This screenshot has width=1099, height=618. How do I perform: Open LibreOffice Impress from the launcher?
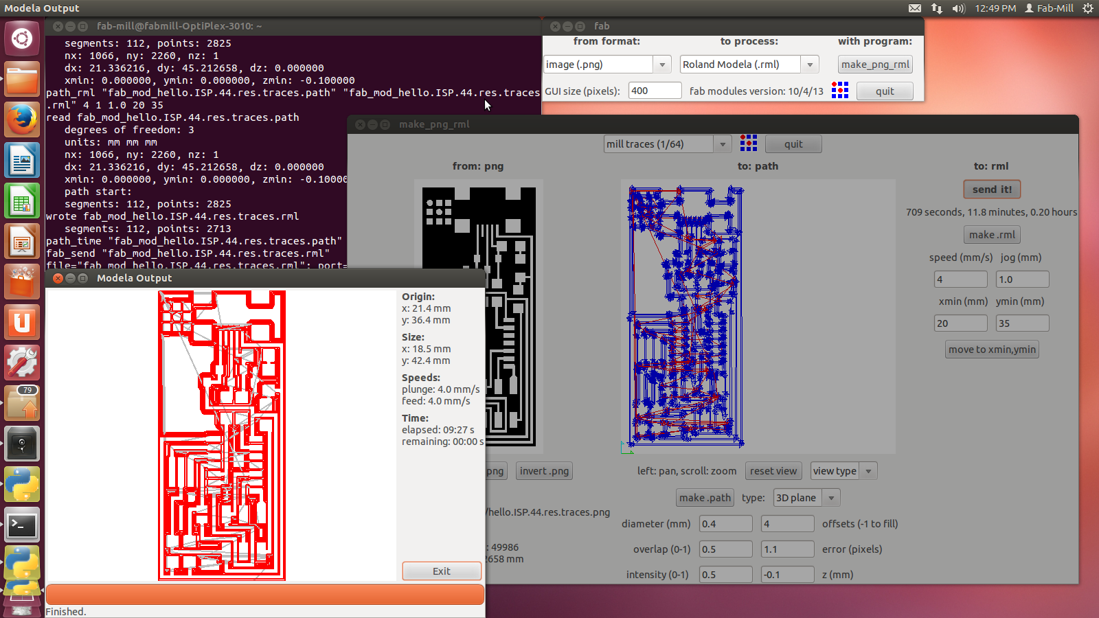coord(22,242)
